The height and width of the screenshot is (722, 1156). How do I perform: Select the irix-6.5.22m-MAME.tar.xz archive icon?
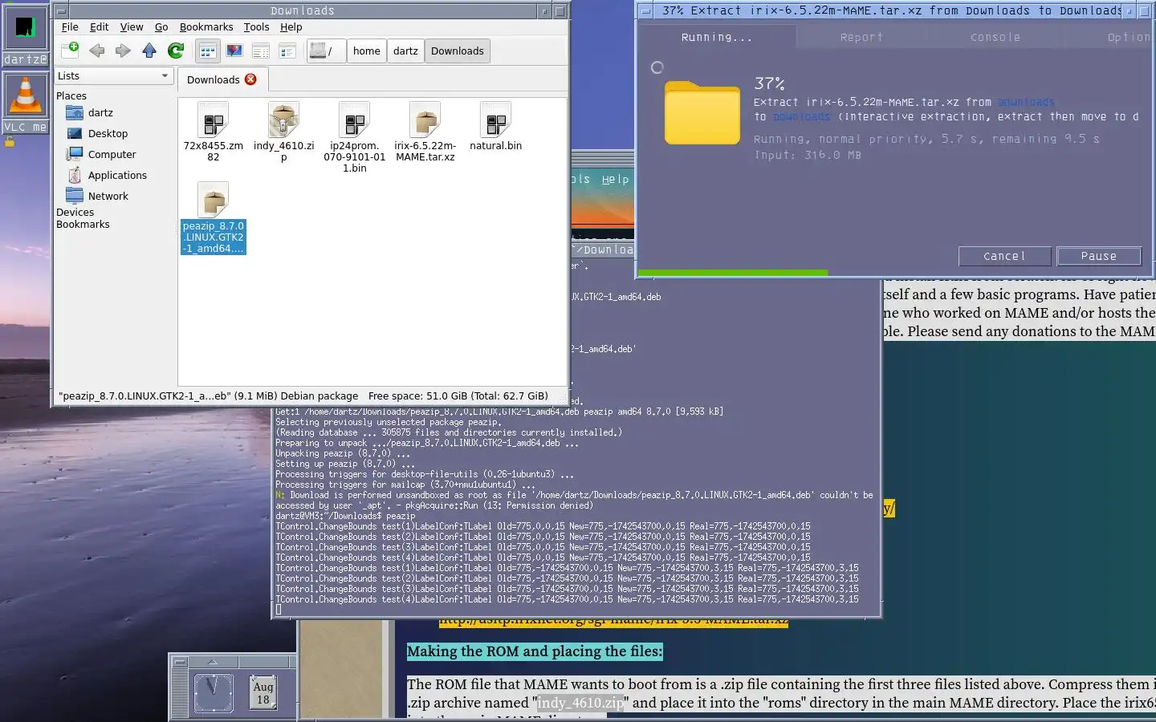pyautogui.click(x=425, y=121)
